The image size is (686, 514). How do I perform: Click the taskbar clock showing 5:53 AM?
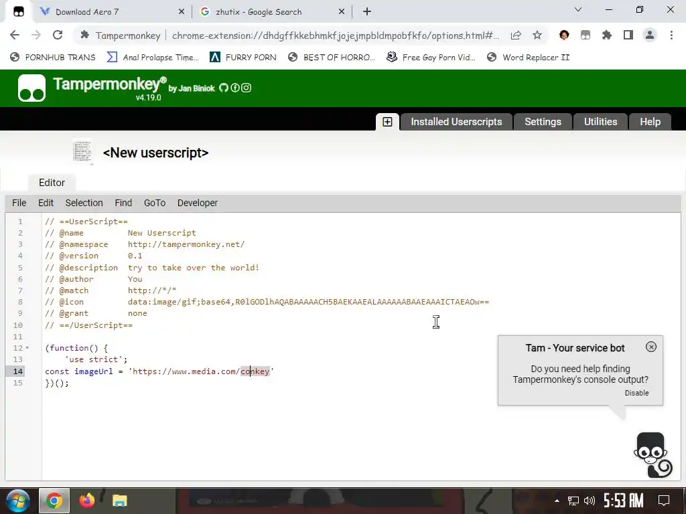tap(624, 501)
